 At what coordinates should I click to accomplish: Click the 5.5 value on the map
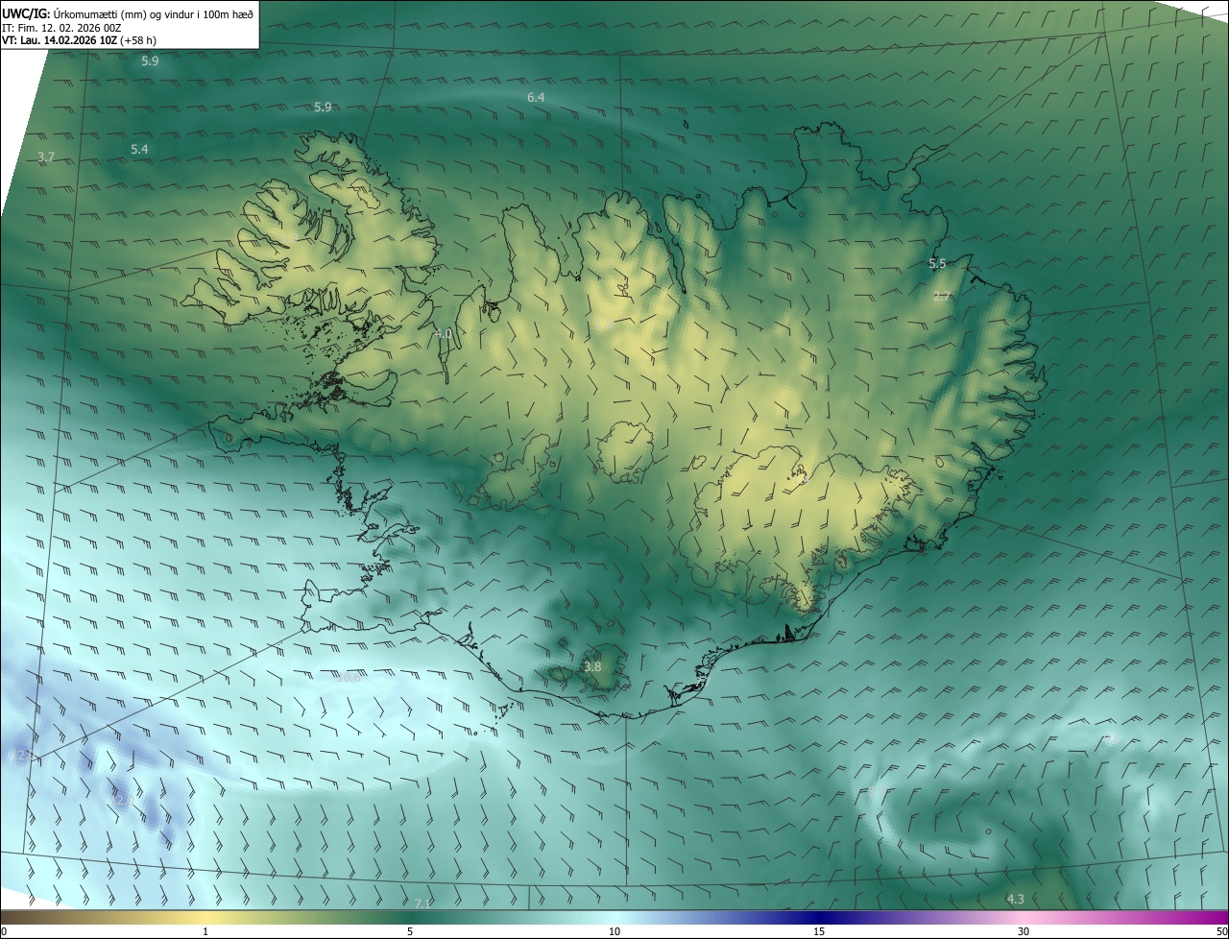[x=937, y=264]
